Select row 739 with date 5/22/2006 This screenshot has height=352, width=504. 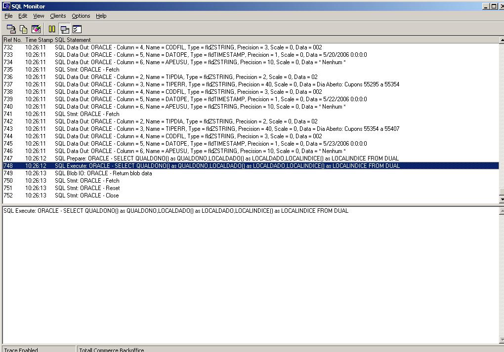[x=251, y=99]
